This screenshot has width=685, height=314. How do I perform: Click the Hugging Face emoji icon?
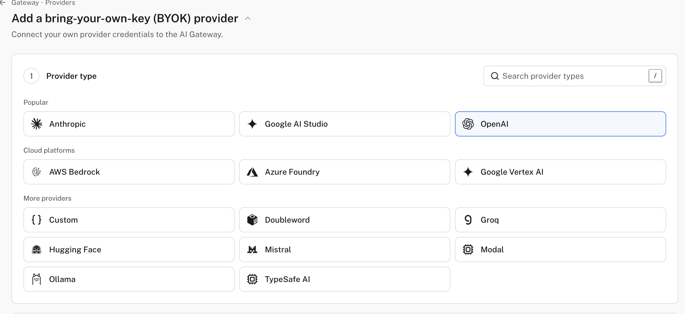coord(37,249)
